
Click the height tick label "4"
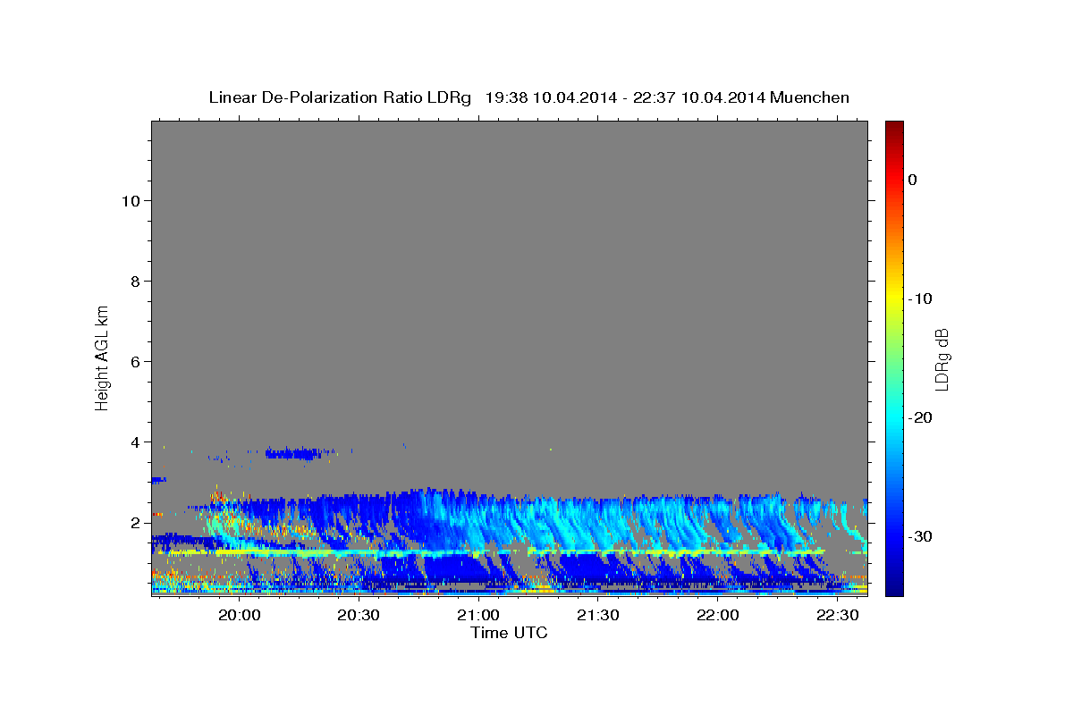click(134, 442)
